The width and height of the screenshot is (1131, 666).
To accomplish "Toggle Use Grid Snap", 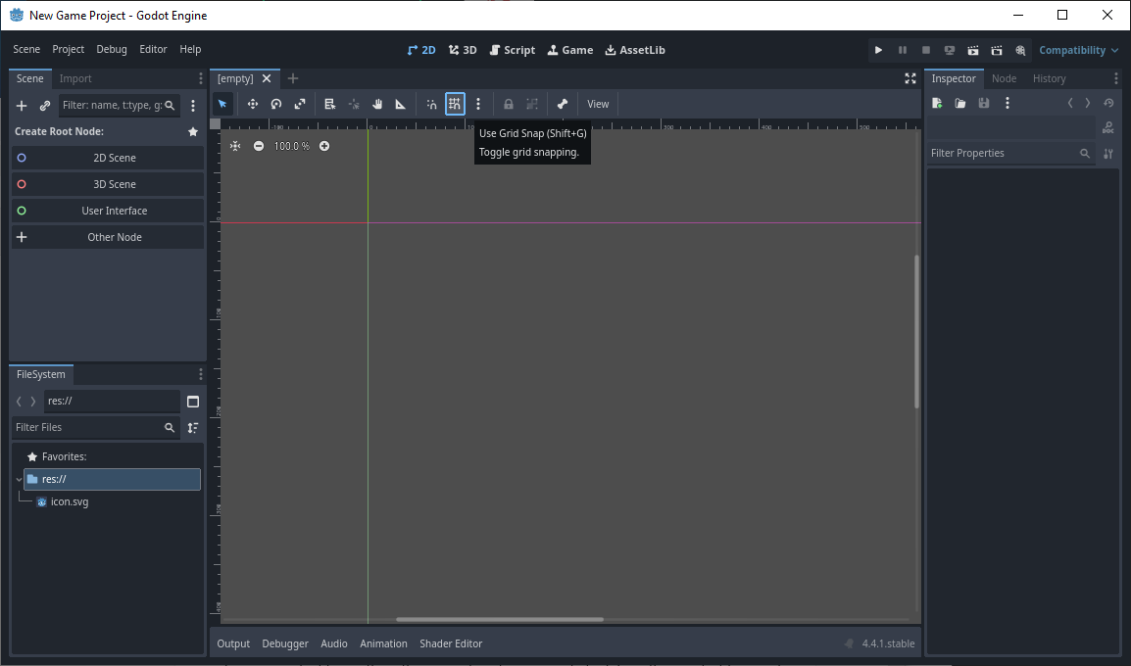I will click(455, 104).
